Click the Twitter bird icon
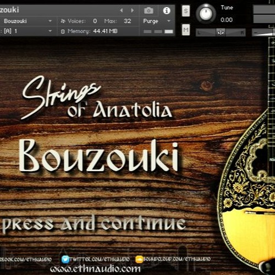 (x=65, y=259)
